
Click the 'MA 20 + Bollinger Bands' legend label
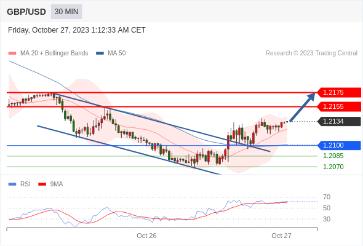click(x=54, y=54)
